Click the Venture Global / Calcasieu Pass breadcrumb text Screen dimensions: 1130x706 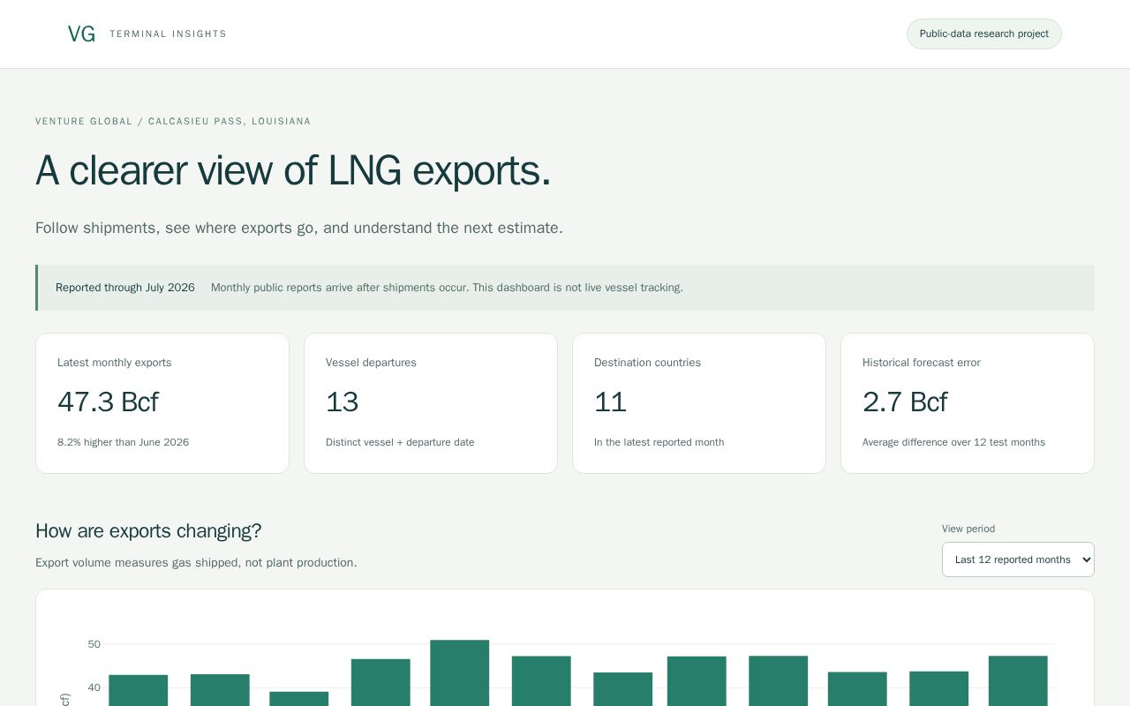[x=173, y=122]
